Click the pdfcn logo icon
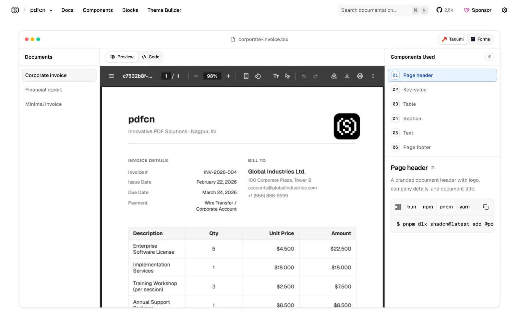The image size is (519, 324). (x=15, y=10)
